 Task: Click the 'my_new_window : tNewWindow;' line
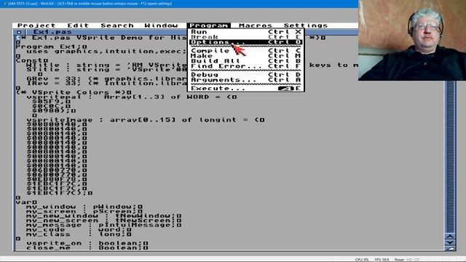[103, 216]
